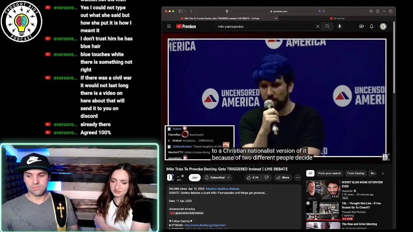Click the Join channel button
413x232 pixels.
coord(195,178)
